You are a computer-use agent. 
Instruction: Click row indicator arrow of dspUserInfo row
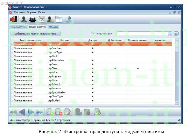(x=12, y=44)
